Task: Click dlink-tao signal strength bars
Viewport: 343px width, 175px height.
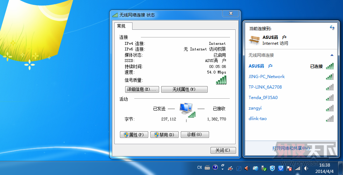Action: coord(330,119)
